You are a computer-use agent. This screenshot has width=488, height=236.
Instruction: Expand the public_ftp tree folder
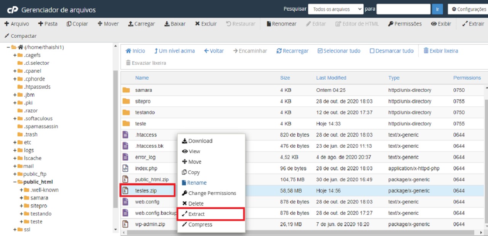pos(15,174)
